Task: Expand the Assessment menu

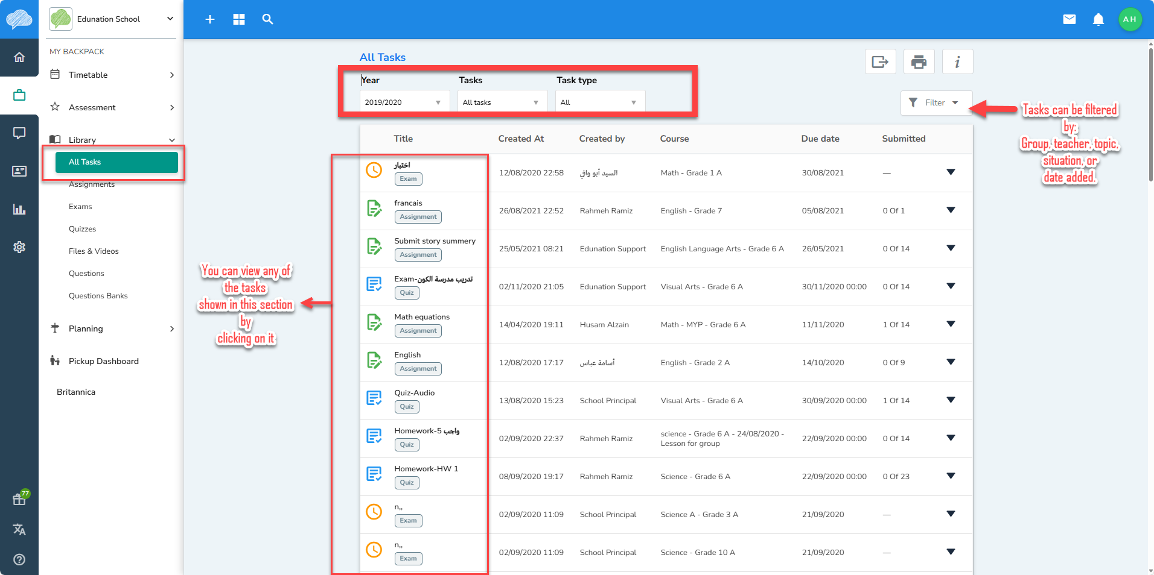Action: (112, 107)
